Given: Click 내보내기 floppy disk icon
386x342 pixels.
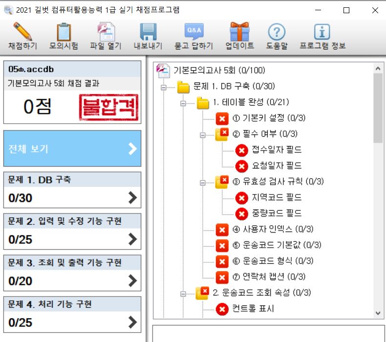Looking at the screenshot, I should tap(148, 32).
